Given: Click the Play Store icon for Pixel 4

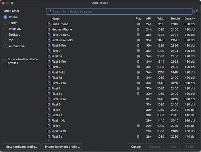Looking at the screenshot, I should (139, 126).
